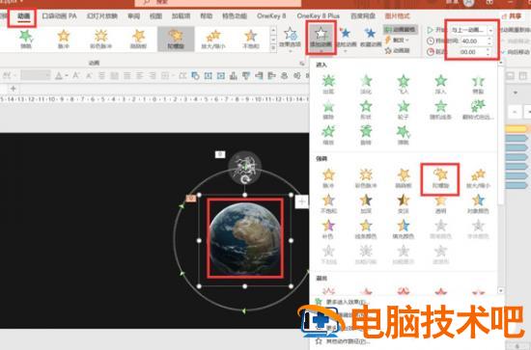The image size is (531, 350).
Task: Pick 陀螺旋 emphasis effect in dropdown panel
Action: 440,179
